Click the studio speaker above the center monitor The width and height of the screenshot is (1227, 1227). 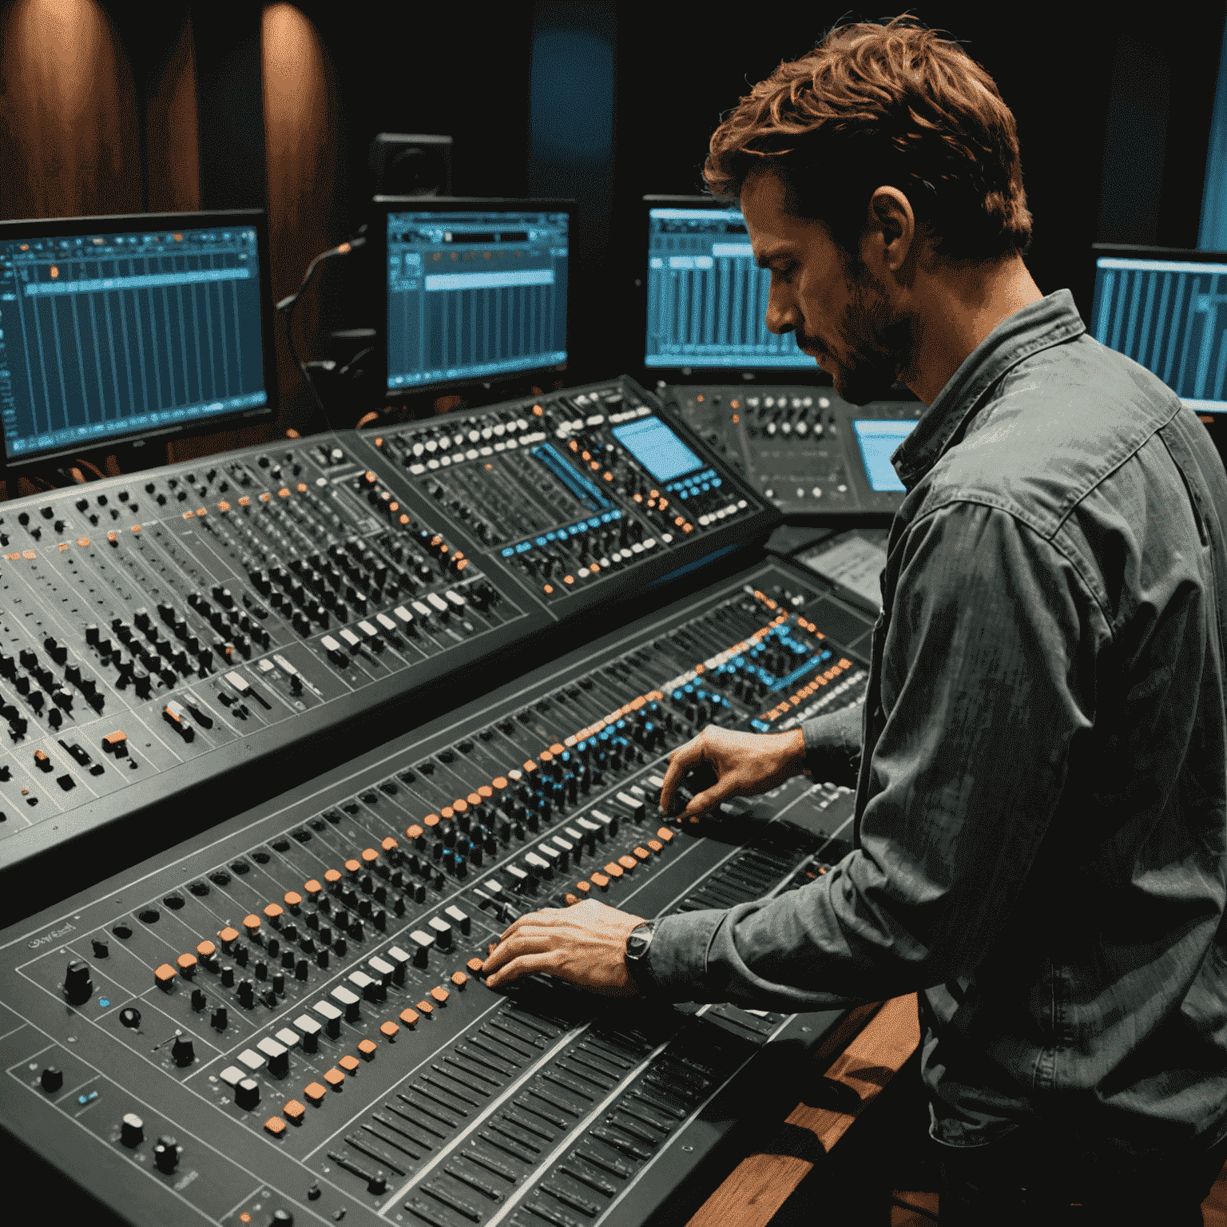(x=411, y=165)
